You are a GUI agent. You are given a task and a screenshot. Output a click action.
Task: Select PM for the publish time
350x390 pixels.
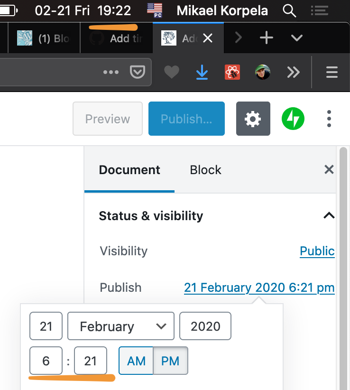[x=170, y=361]
